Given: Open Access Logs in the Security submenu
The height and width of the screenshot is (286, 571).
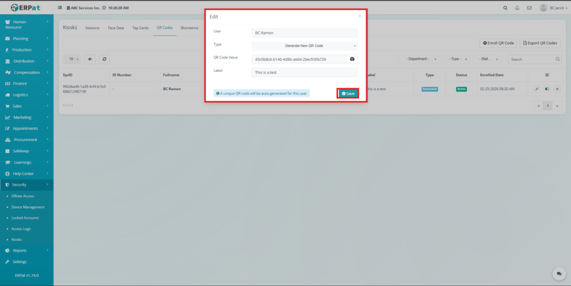Looking at the screenshot, I should [22, 229].
